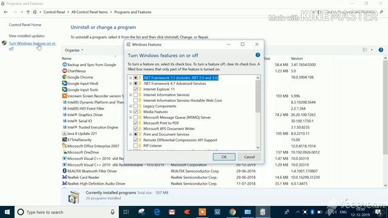Screen dimensions: 388x218
Task: Open View installed updates link
Action: coord(27,36)
